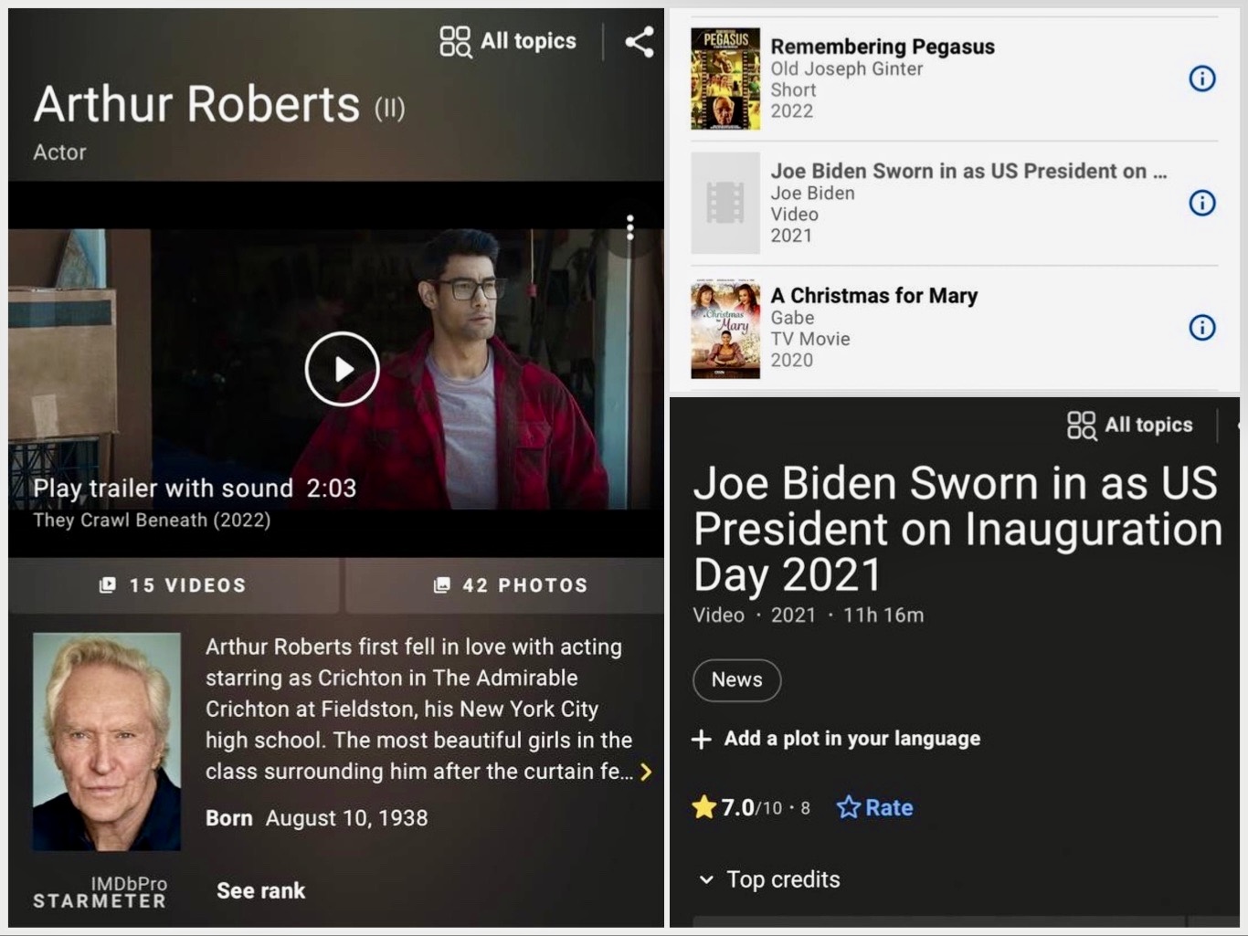Tap the share icon beside All topics
The image size is (1248, 936).
coord(640,42)
